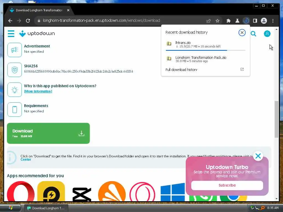Open the Windows logo app thumbnail
Viewport: 283px width, 212px height.
(173, 192)
